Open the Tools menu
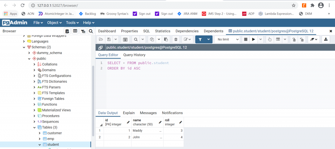Screen dimensions: 335x149 tap(72, 23)
